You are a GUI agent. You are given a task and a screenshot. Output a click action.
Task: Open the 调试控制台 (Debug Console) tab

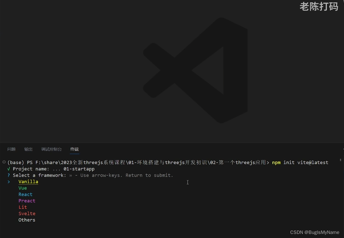51,149
